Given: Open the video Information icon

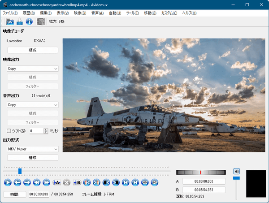Looking at the screenshot, I should [29, 22].
